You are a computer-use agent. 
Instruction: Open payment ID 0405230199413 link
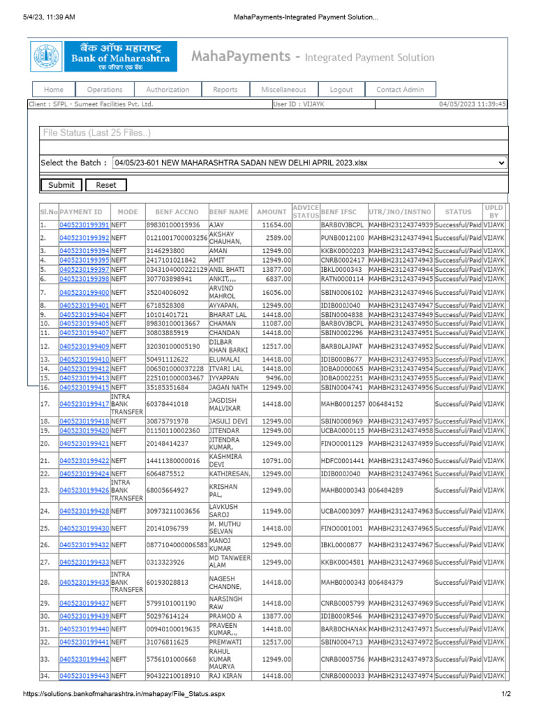click(84, 378)
